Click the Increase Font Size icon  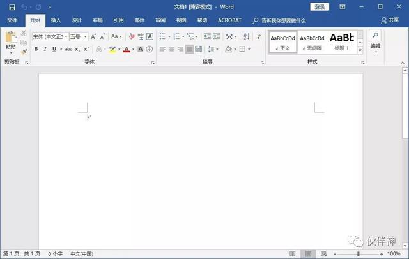click(x=93, y=37)
